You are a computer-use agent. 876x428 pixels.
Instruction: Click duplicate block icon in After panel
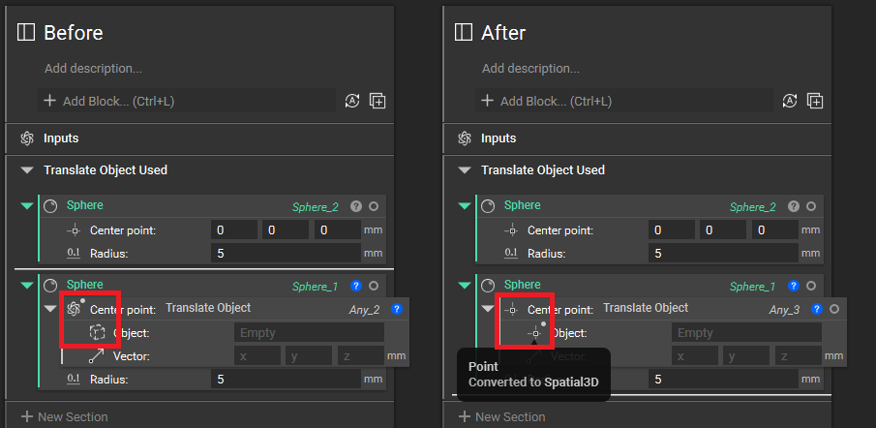815,101
